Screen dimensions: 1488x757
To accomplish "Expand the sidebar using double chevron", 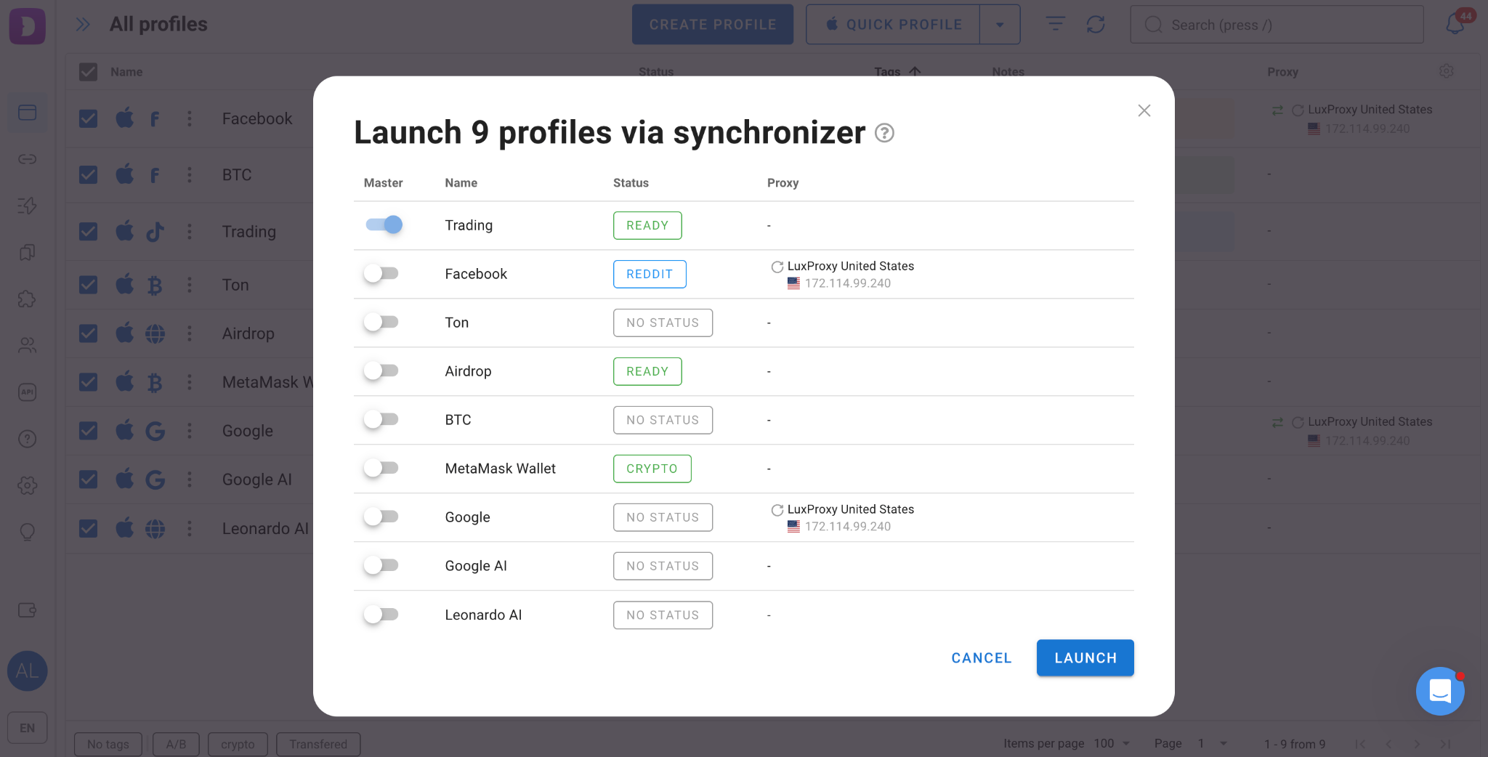I will (x=83, y=25).
